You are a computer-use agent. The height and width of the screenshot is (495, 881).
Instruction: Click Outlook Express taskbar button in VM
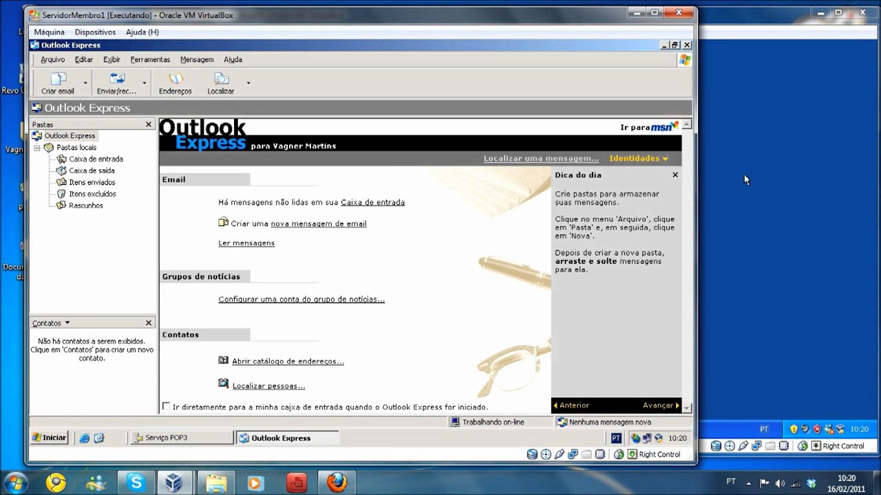point(288,438)
